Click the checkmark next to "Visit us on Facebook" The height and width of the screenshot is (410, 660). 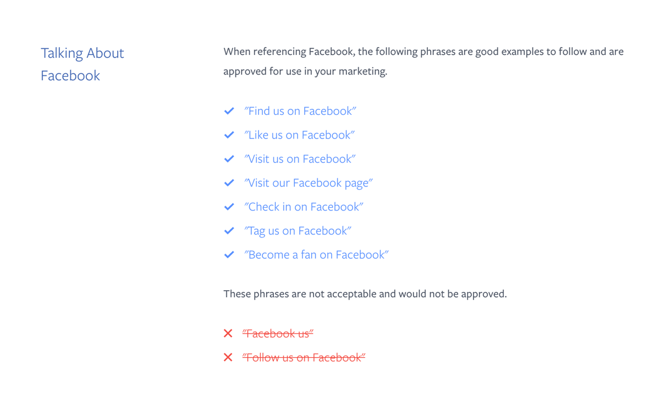point(229,159)
